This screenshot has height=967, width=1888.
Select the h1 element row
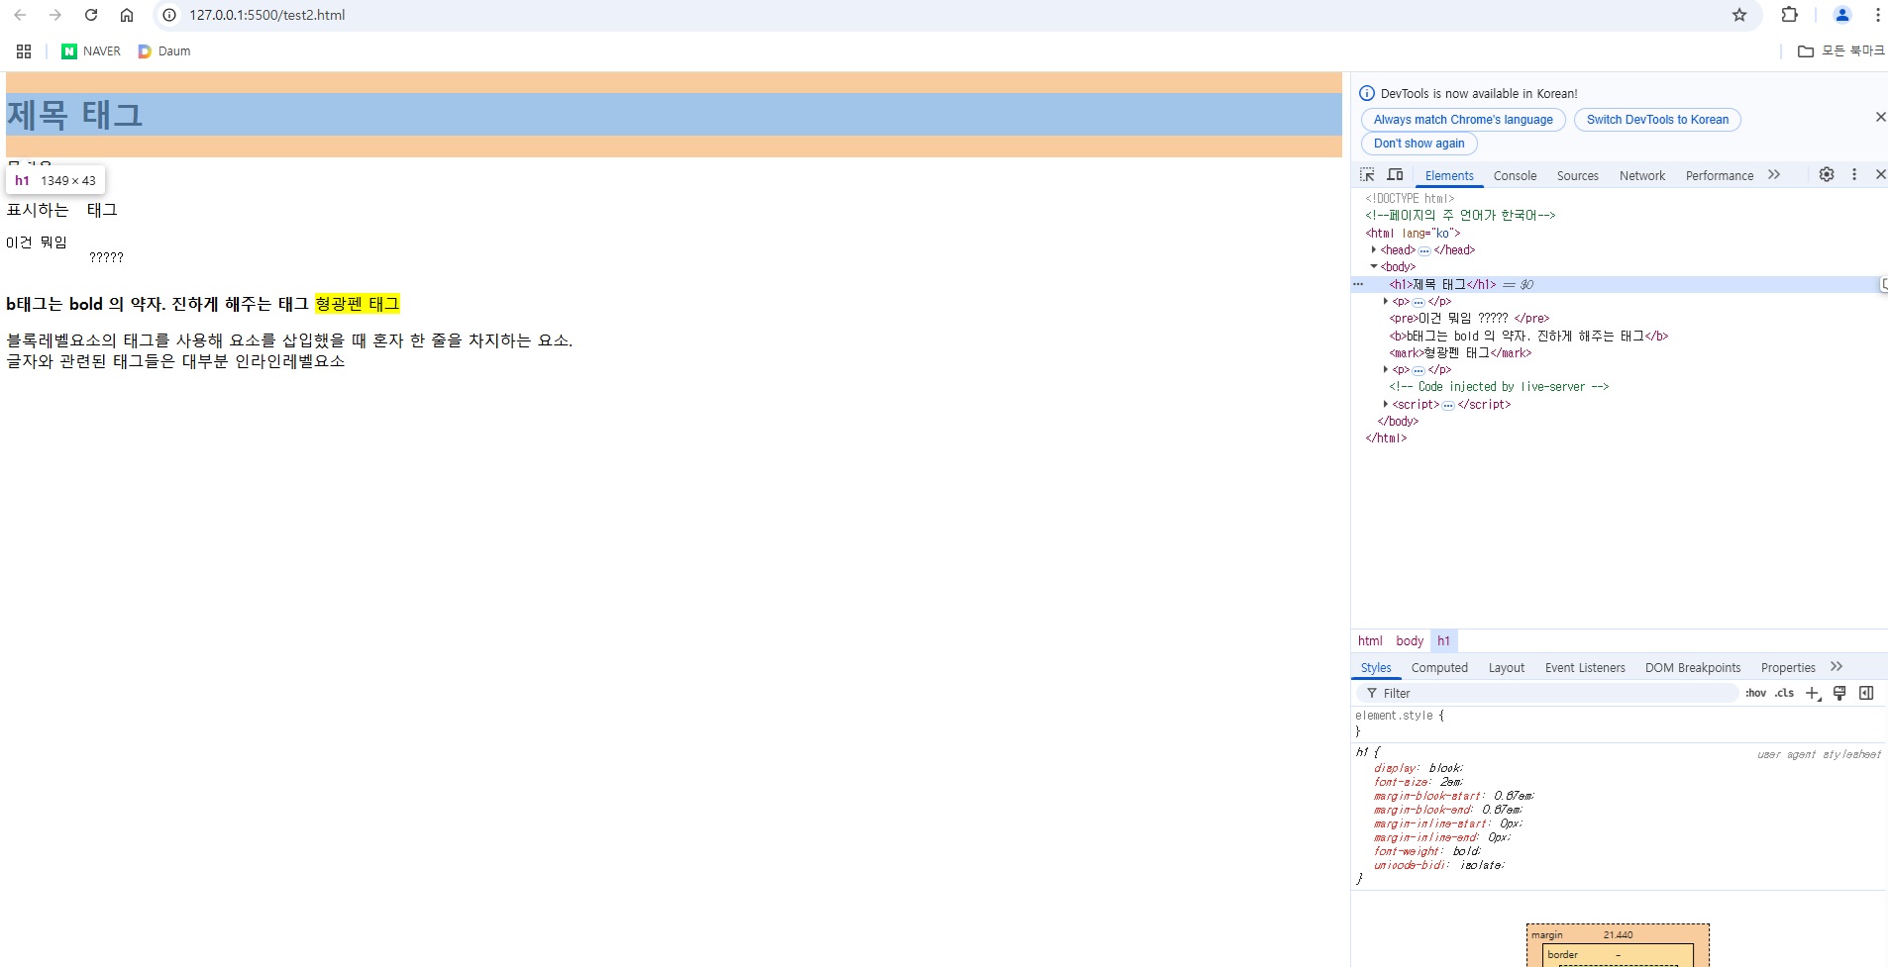point(1620,285)
